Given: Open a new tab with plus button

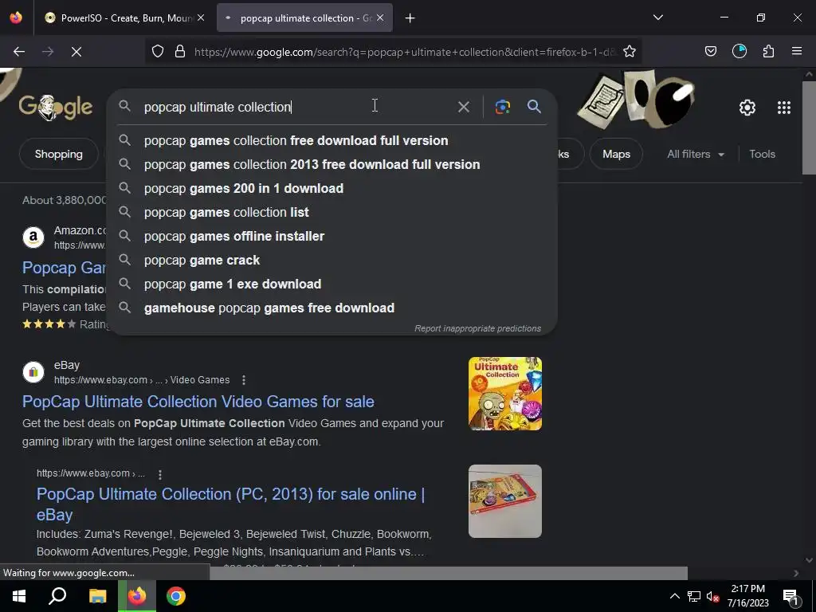Looking at the screenshot, I should coord(410,18).
